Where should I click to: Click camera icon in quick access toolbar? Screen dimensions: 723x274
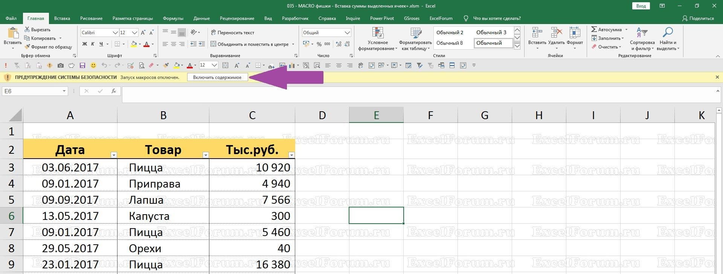[60, 65]
